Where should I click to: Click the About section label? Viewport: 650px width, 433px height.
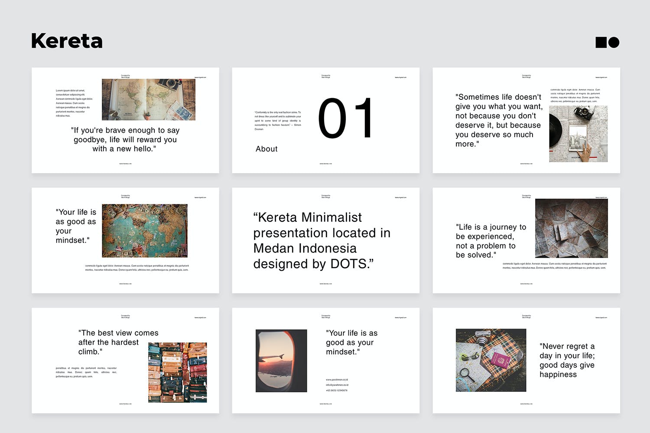click(x=266, y=149)
